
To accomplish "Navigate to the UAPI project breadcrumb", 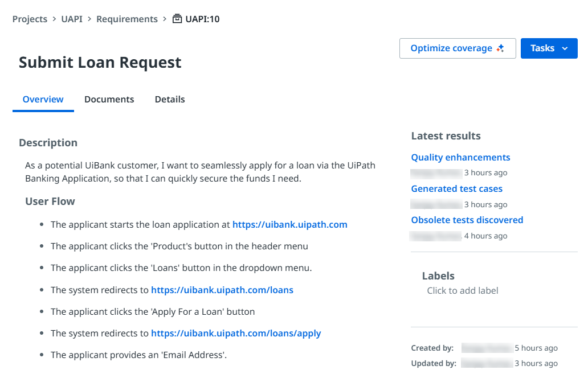I will pyautogui.click(x=71, y=19).
